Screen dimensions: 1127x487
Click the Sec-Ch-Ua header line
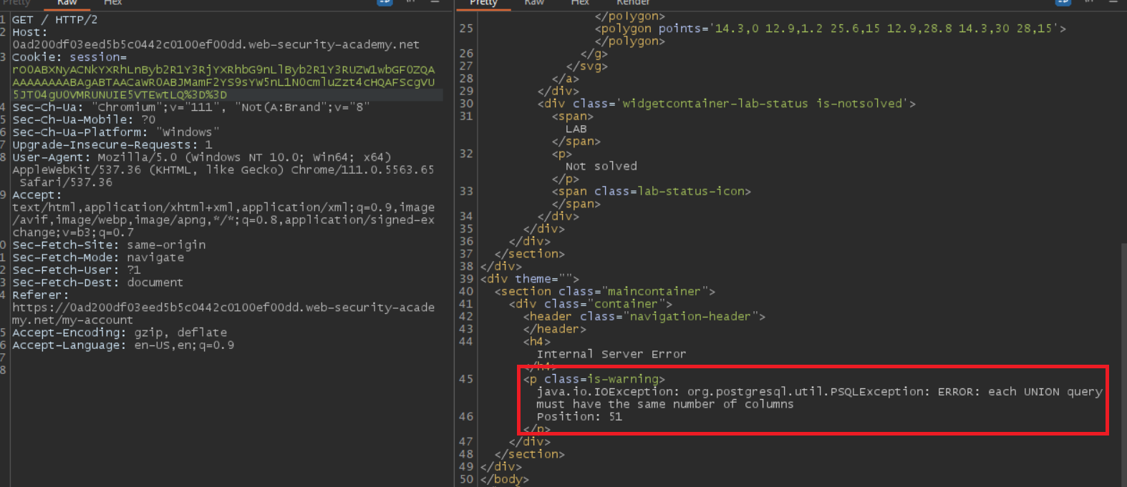pyautogui.click(x=191, y=107)
